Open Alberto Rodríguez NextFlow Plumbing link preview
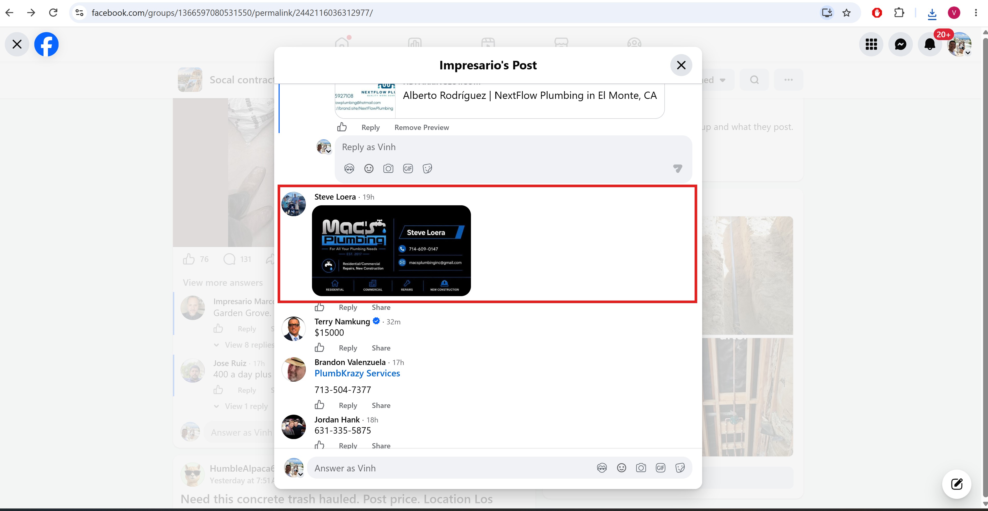This screenshot has height=511, width=988. [x=499, y=101]
